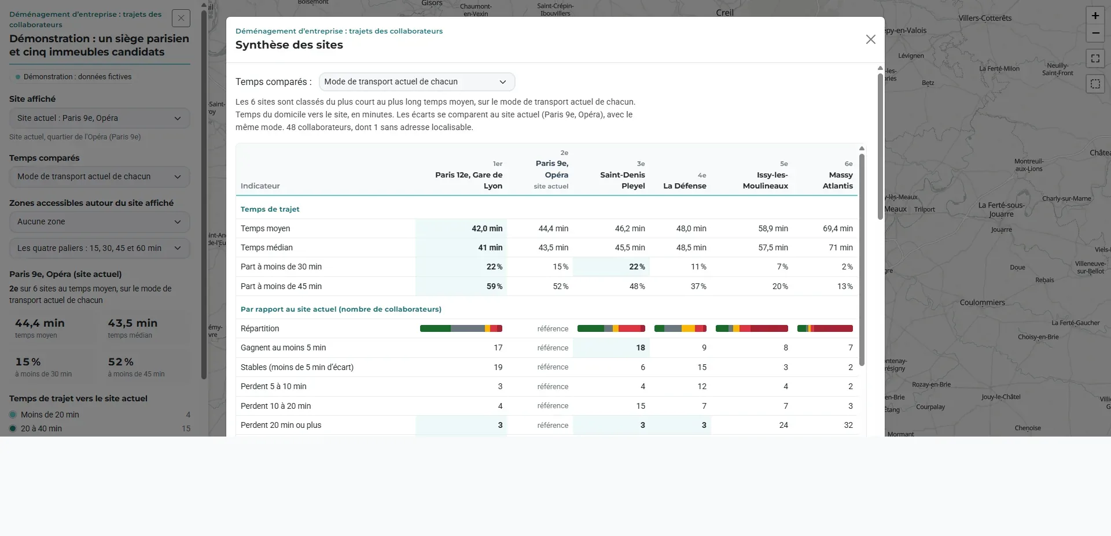The height and width of the screenshot is (536, 1111).
Task: Close the left sidebar panel
Action: [x=181, y=19]
